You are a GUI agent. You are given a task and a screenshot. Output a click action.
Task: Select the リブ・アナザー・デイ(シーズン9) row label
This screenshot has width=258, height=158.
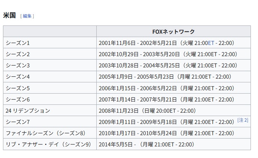point(48,144)
